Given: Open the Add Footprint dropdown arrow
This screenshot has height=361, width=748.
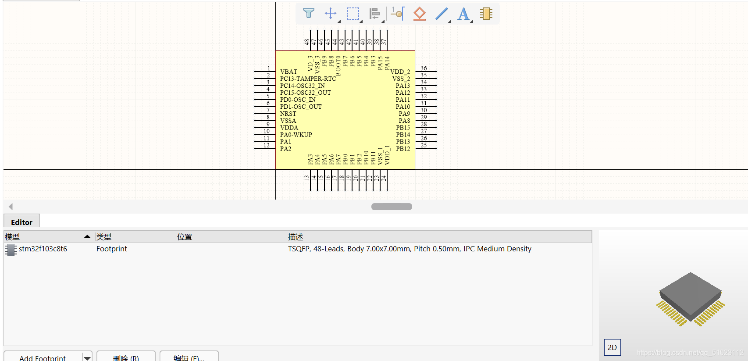Looking at the screenshot, I should [x=87, y=358].
